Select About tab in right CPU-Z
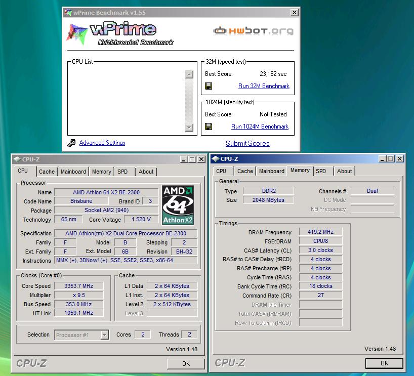The width and height of the screenshot is (414, 376). [x=344, y=171]
